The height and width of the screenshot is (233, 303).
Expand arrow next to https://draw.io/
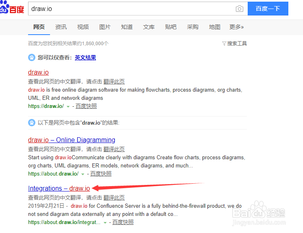(68, 107)
